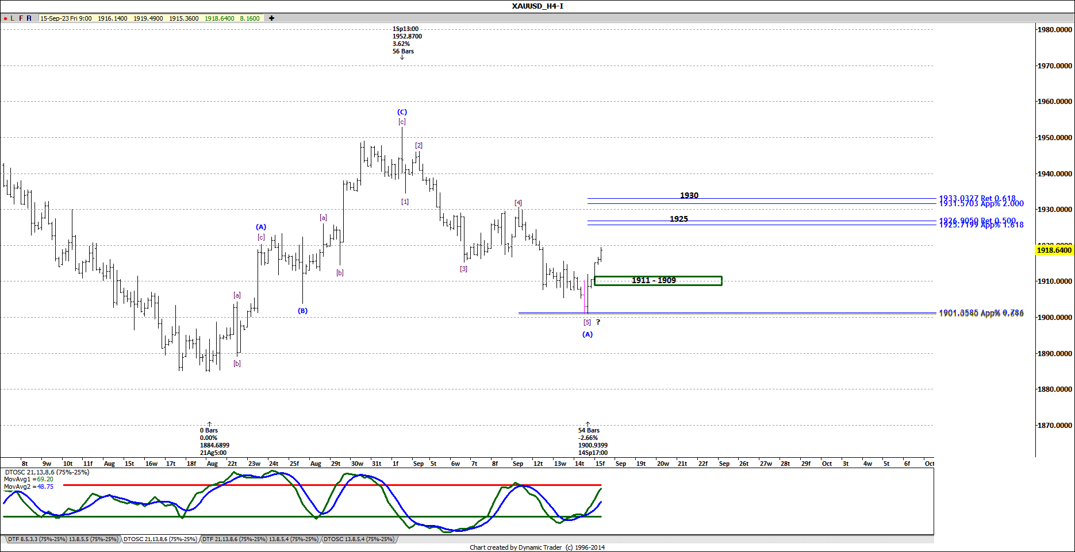The height and width of the screenshot is (552, 1075).
Task: Switch to the DTOSC 21,13,8,6 tab
Action: tap(161, 539)
